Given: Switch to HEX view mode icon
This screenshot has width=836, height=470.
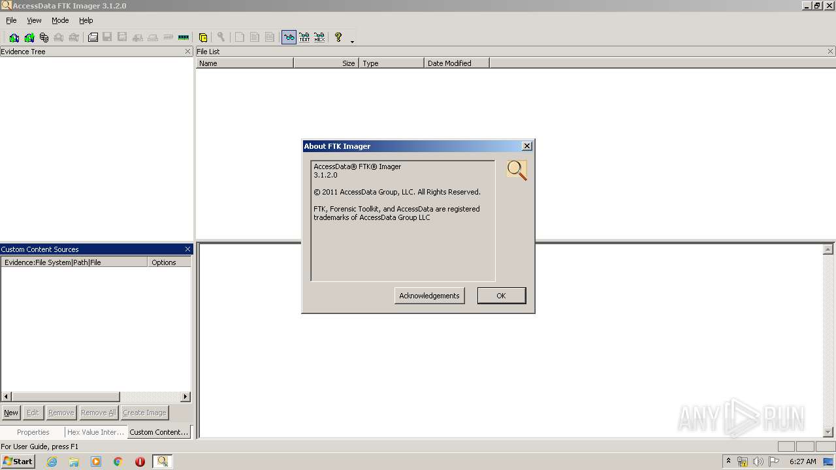Looking at the screenshot, I should click(319, 37).
